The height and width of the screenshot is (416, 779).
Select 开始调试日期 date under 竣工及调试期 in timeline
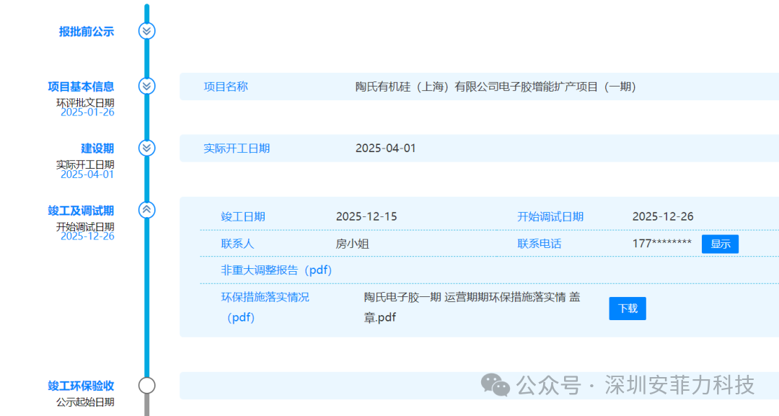(x=87, y=236)
